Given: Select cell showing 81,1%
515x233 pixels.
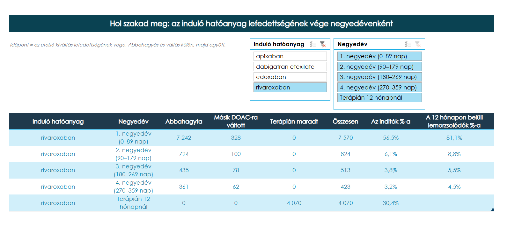Looking at the screenshot, I should pos(454,138).
